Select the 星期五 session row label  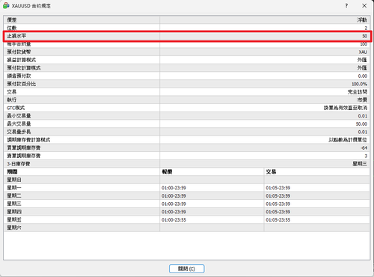pyautogui.click(x=14, y=219)
